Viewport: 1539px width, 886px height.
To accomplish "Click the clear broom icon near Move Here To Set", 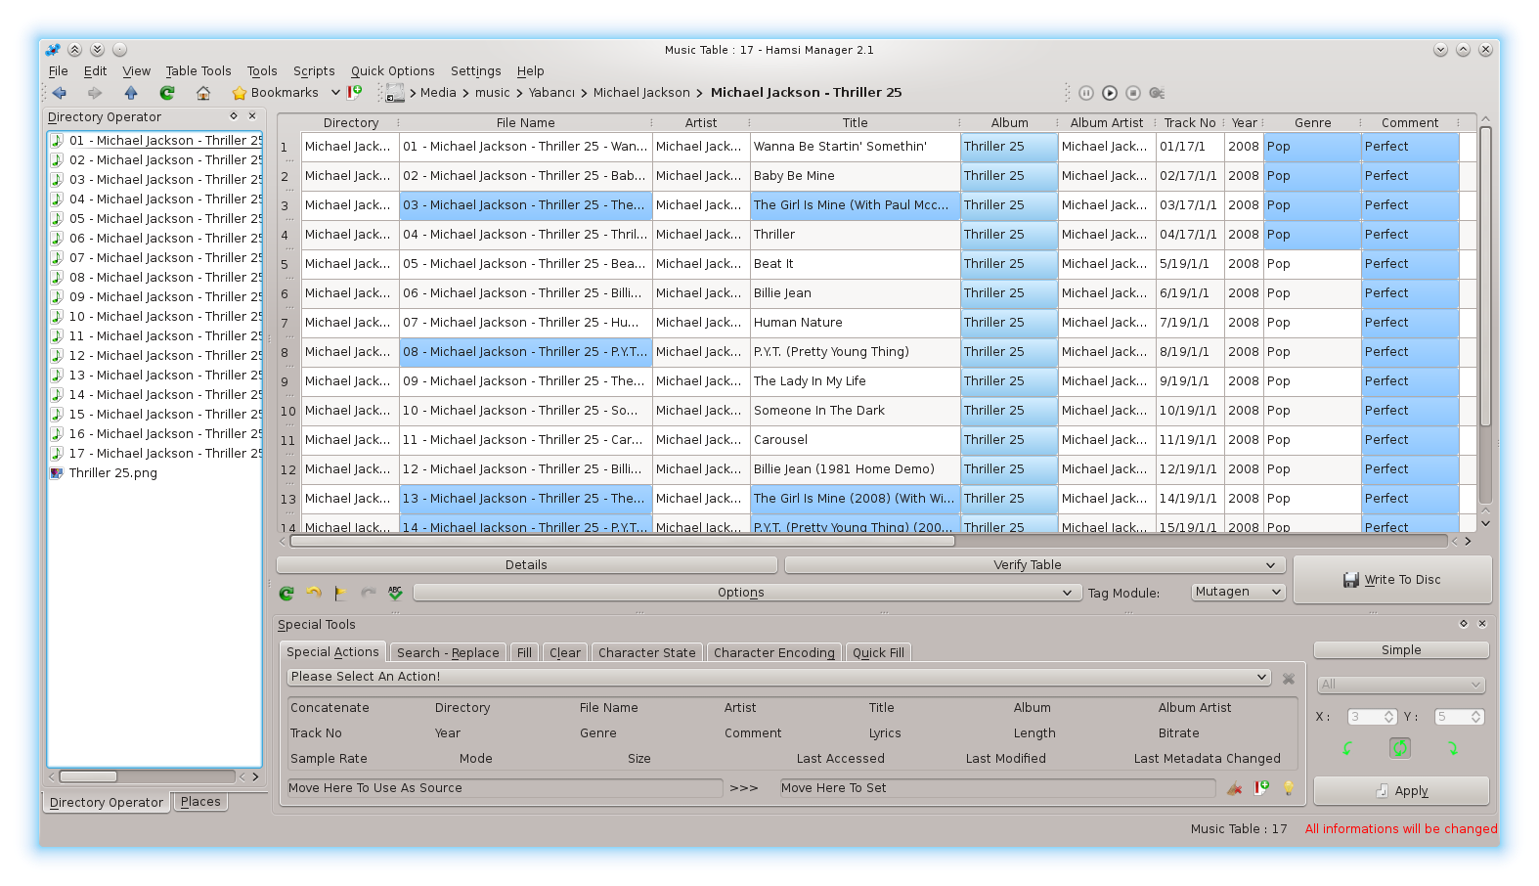I will click(x=1234, y=788).
